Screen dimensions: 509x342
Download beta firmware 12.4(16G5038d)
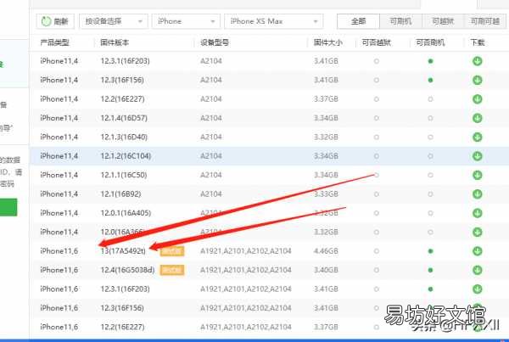click(477, 270)
